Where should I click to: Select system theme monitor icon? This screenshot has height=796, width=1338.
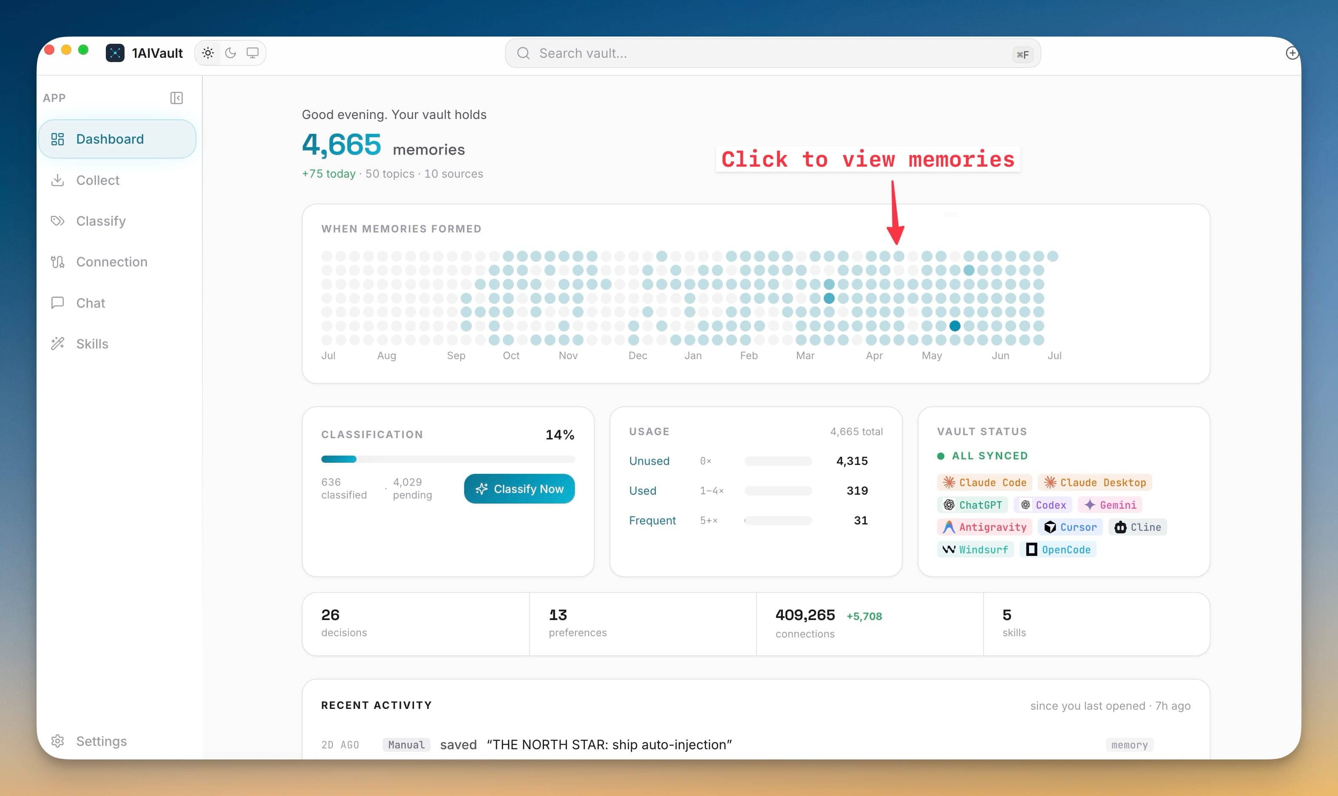pos(252,53)
